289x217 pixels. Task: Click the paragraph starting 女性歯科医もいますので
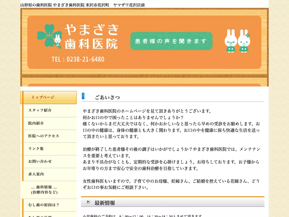[171, 184]
